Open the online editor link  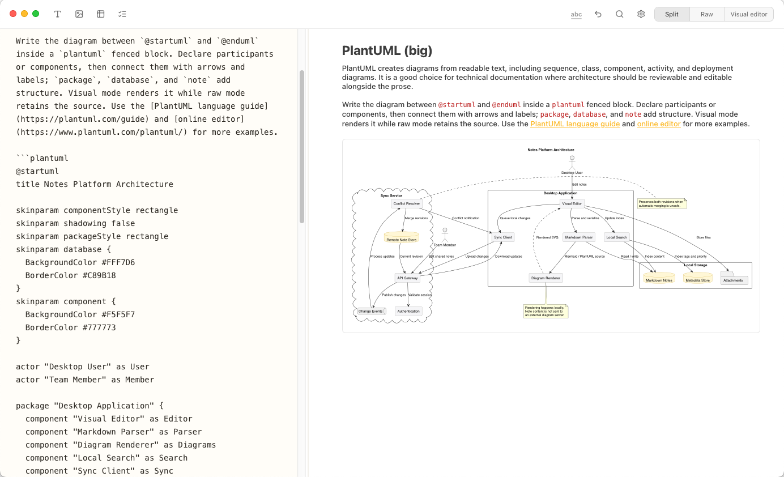click(659, 123)
